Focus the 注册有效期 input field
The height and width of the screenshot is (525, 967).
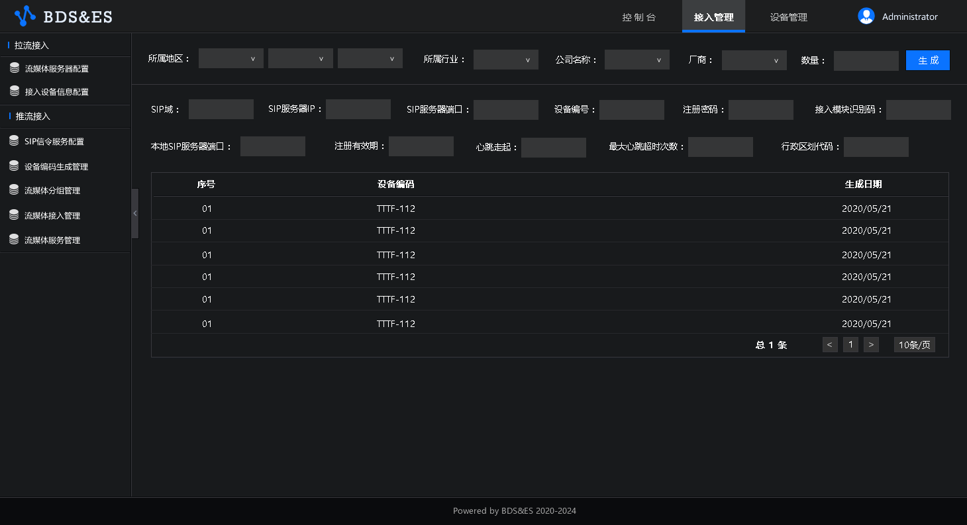[421, 146]
